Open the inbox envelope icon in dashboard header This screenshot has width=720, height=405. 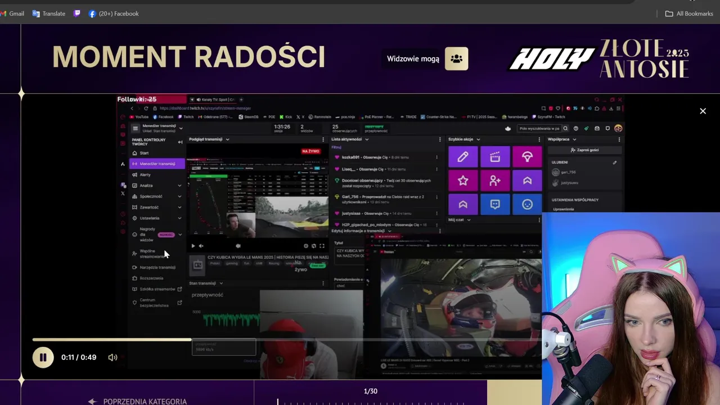pyautogui.click(x=597, y=128)
